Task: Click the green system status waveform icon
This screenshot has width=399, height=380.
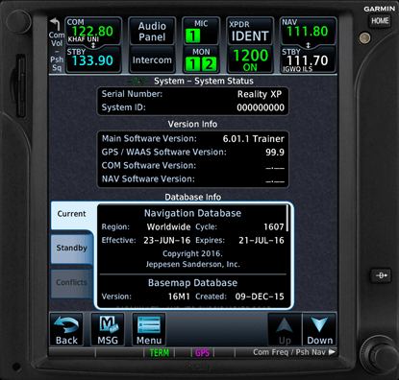Action: point(138,82)
